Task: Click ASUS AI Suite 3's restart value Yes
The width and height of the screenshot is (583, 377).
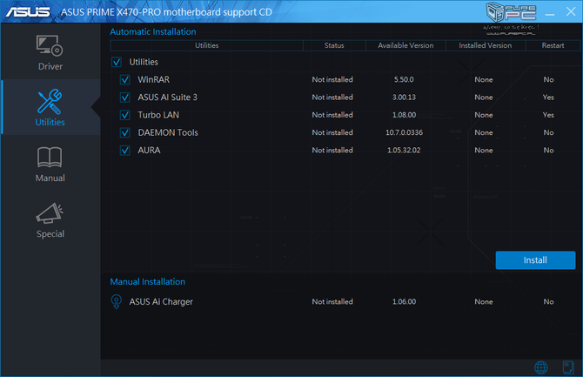Action: (548, 98)
